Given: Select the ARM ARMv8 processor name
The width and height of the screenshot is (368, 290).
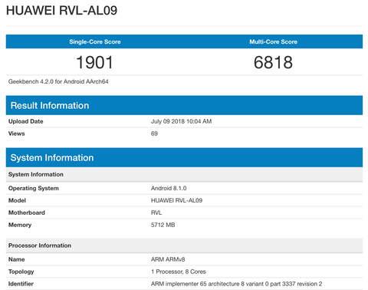Looking at the screenshot, I should [x=168, y=259].
